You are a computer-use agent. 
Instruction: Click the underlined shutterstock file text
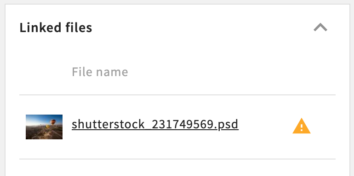tap(155, 125)
